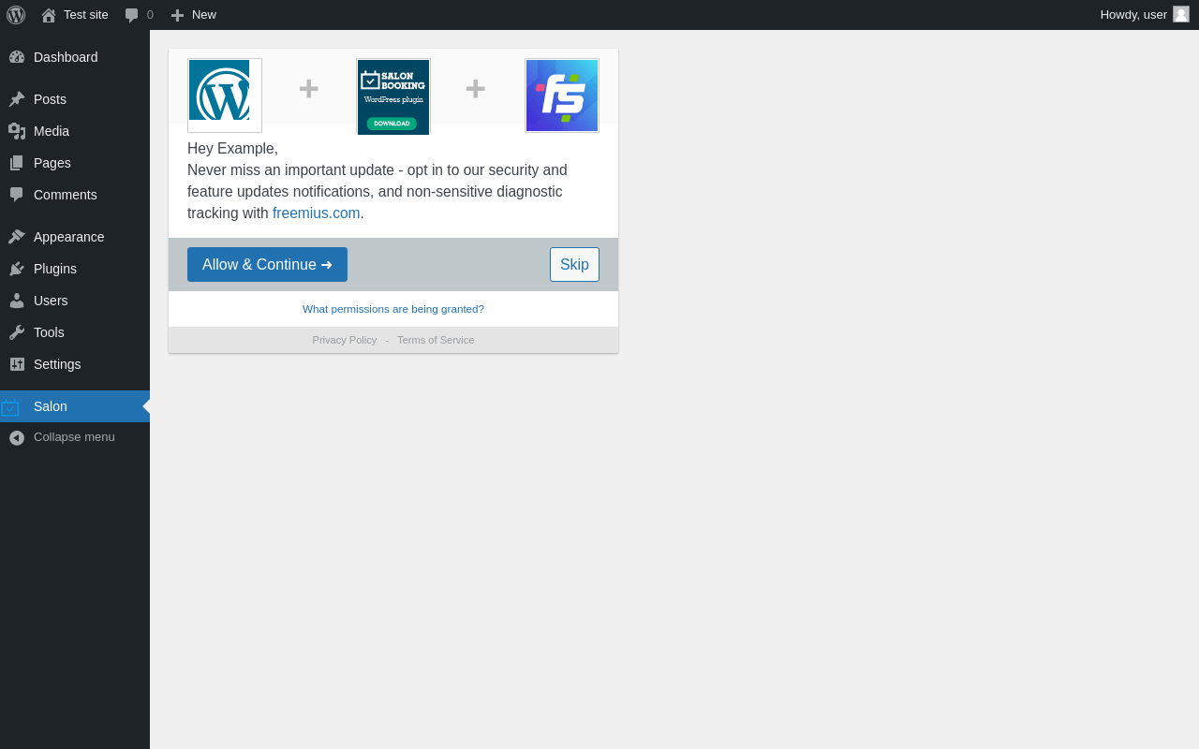Open the Howdy, user account menu
The height and width of the screenshot is (749, 1199).
[1133, 15]
